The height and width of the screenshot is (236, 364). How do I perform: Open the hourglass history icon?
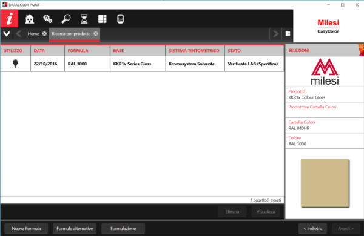(84, 19)
